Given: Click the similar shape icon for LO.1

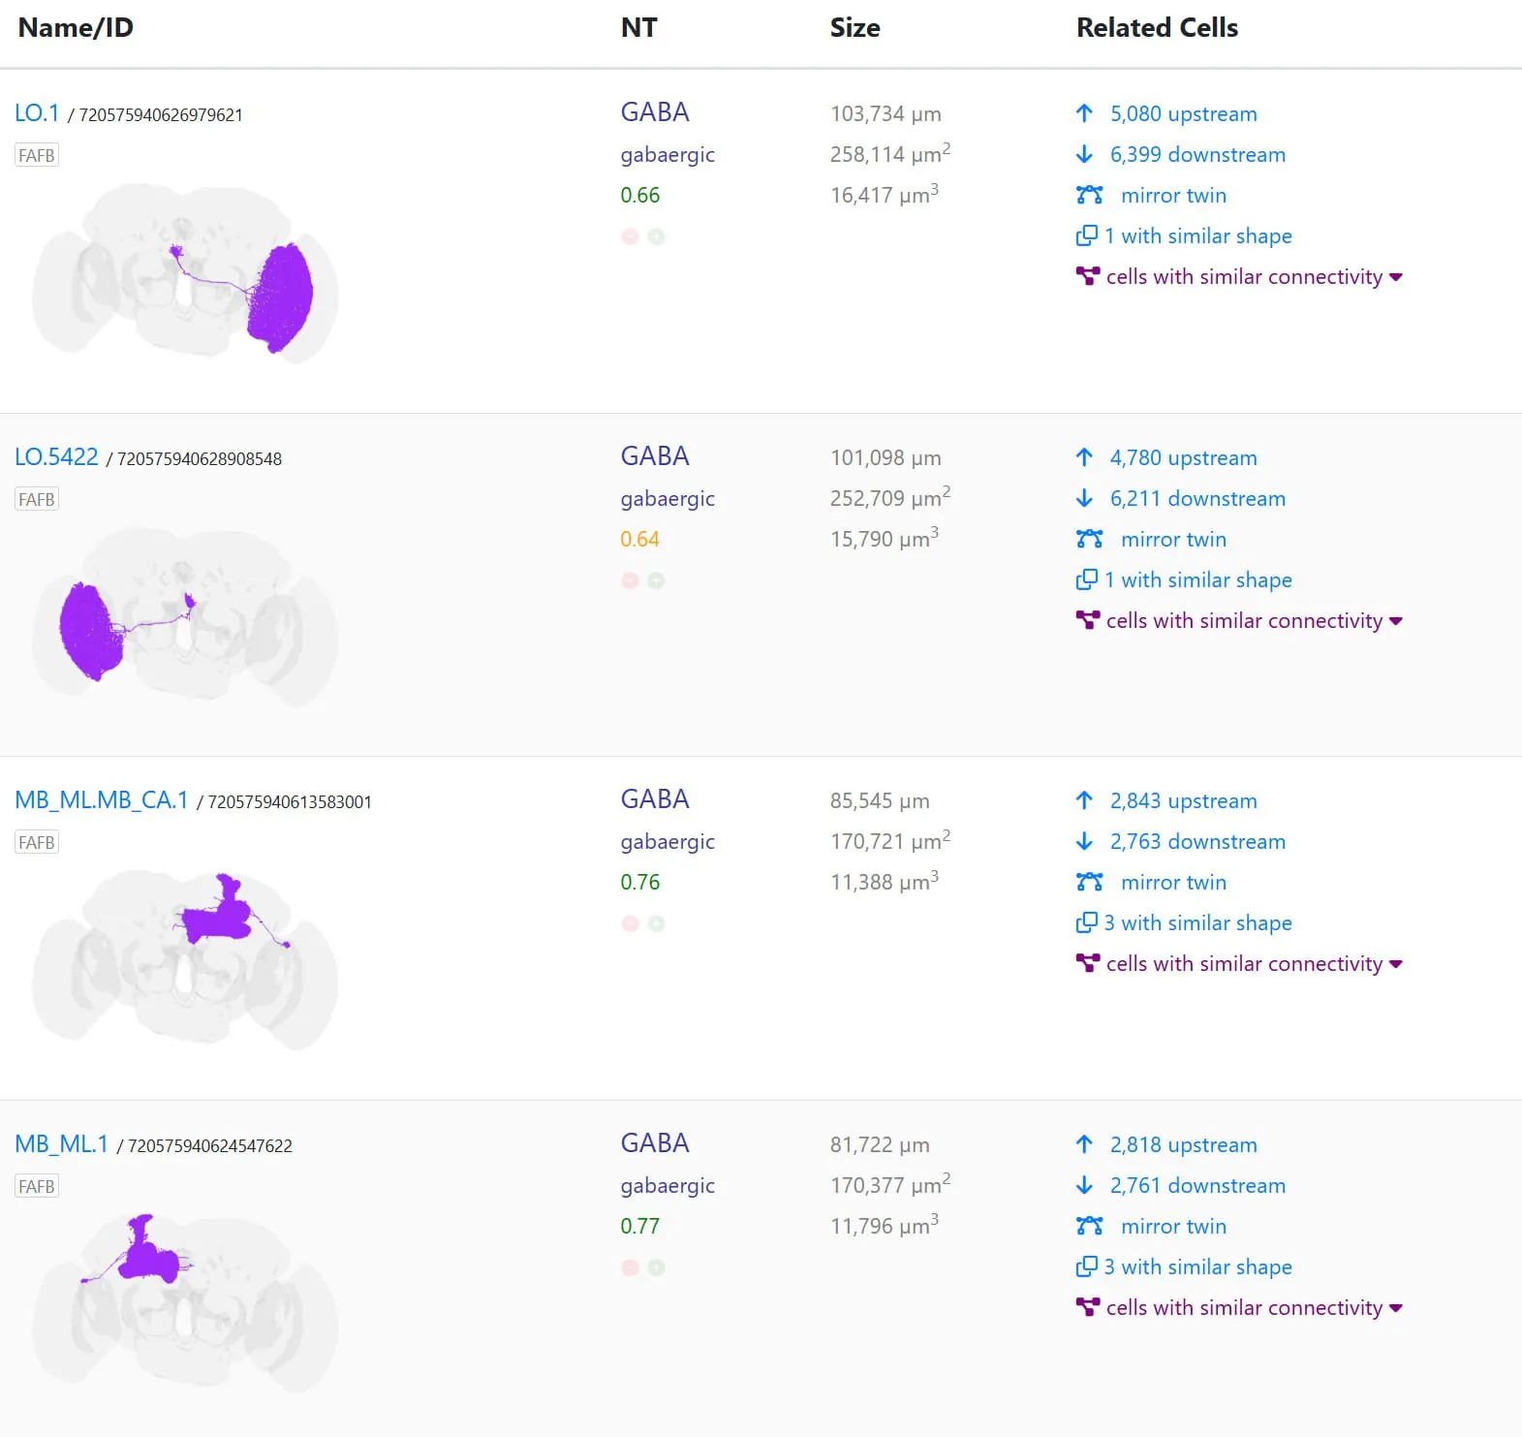Looking at the screenshot, I should [x=1087, y=235].
